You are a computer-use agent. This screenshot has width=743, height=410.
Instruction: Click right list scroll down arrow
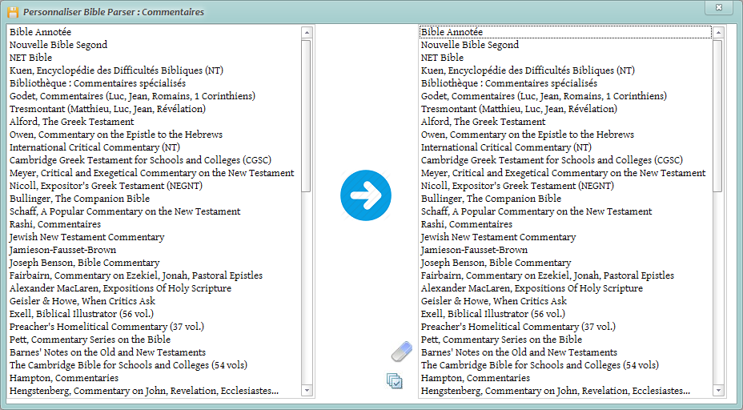(718, 391)
